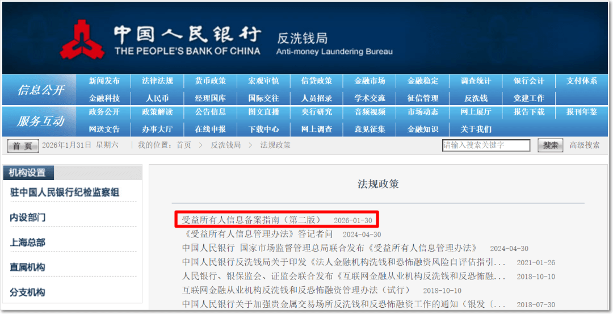Viewport: 613px width, 314px height.
Task: Open 信贷政策 menu item
Action: coord(317,81)
